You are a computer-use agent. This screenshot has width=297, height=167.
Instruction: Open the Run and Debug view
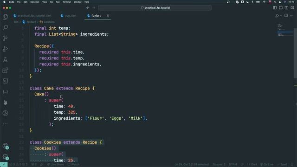(x=5, y=49)
